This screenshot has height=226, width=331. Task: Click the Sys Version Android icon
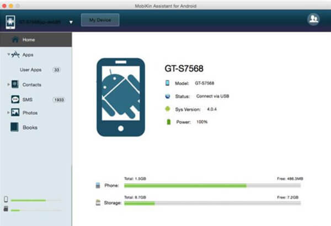[x=169, y=109]
